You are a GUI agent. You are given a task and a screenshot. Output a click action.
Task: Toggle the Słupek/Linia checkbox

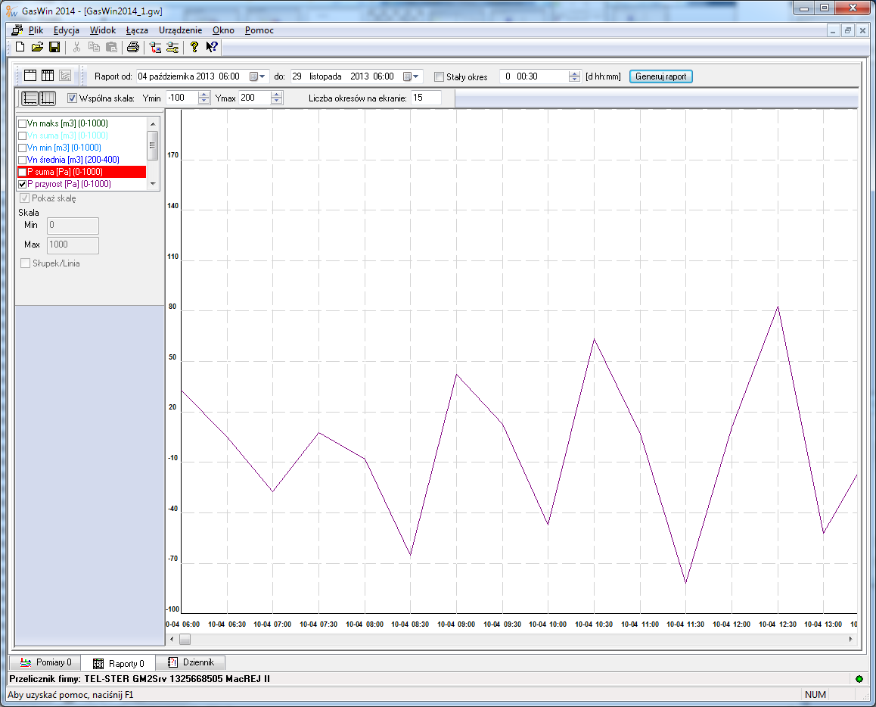[25, 263]
